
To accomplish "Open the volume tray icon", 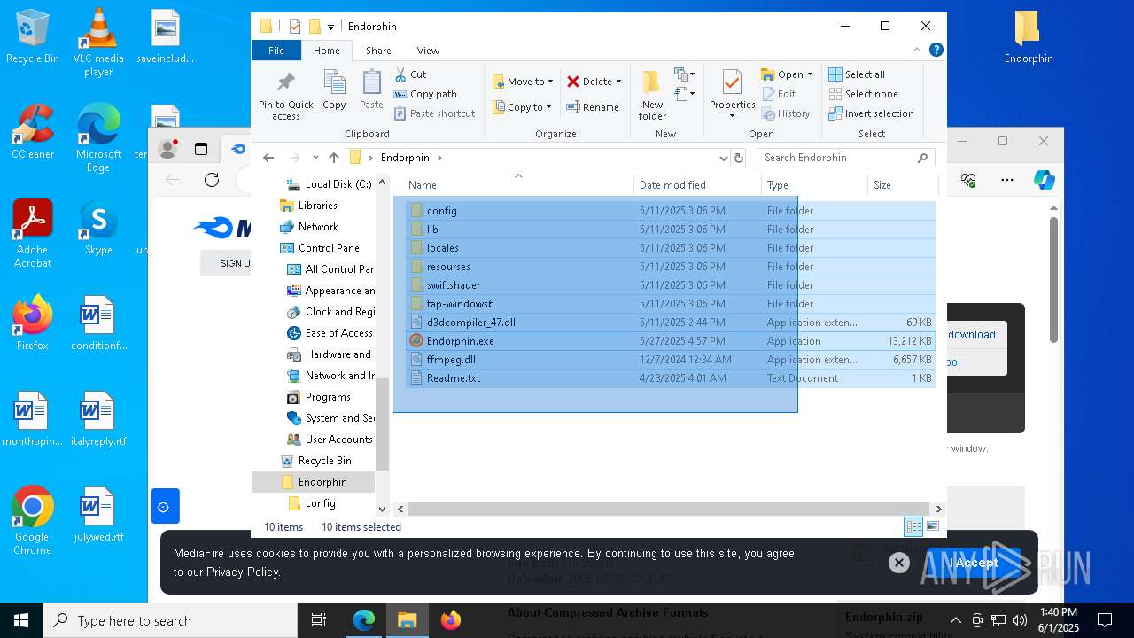I will click(x=1019, y=620).
